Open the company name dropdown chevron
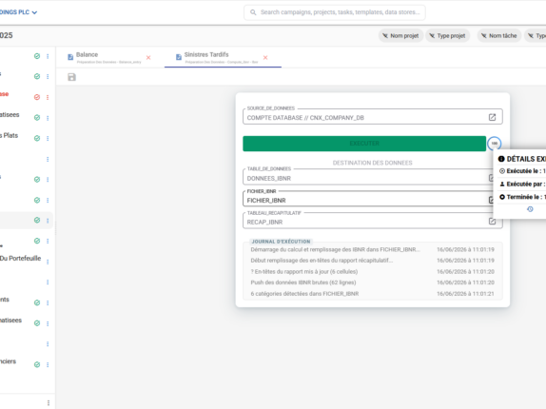546x409 pixels. (x=34, y=12)
